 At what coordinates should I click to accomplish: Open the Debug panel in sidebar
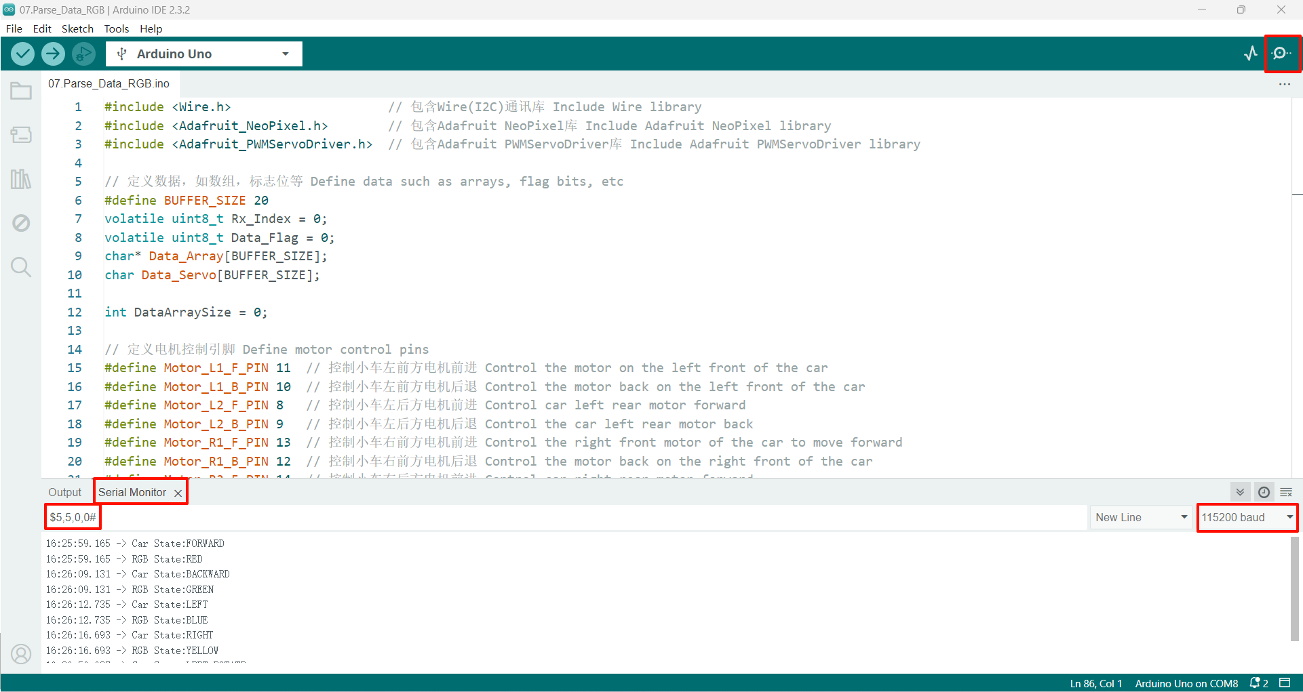click(x=21, y=223)
